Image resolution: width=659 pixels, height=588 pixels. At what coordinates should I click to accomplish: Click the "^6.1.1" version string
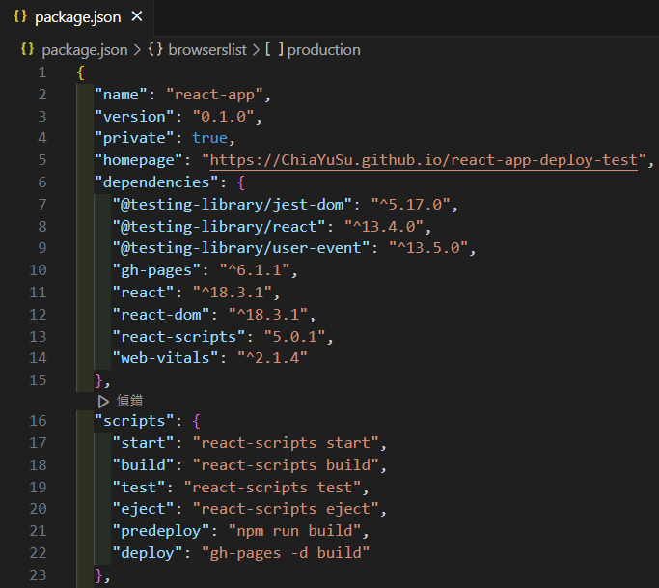point(255,270)
